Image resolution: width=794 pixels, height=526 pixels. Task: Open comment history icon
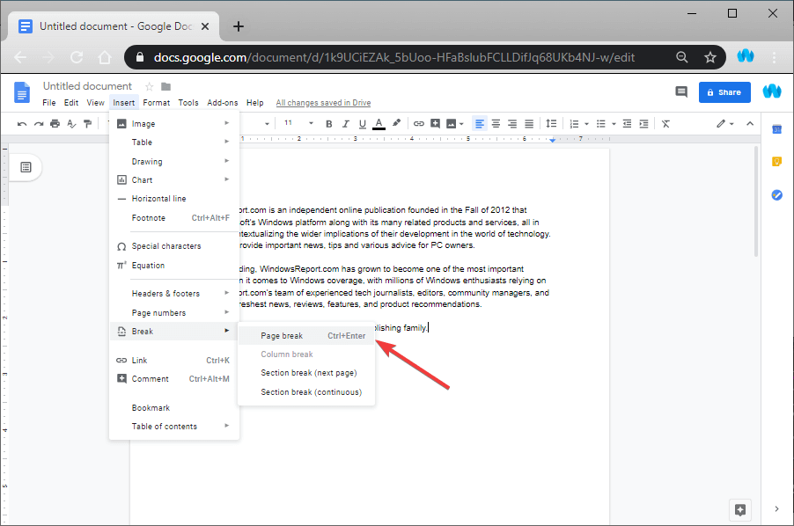pyautogui.click(x=681, y=92)
